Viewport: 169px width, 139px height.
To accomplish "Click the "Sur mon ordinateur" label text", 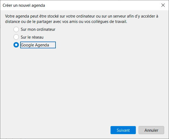I will click(x=38, y=29).
